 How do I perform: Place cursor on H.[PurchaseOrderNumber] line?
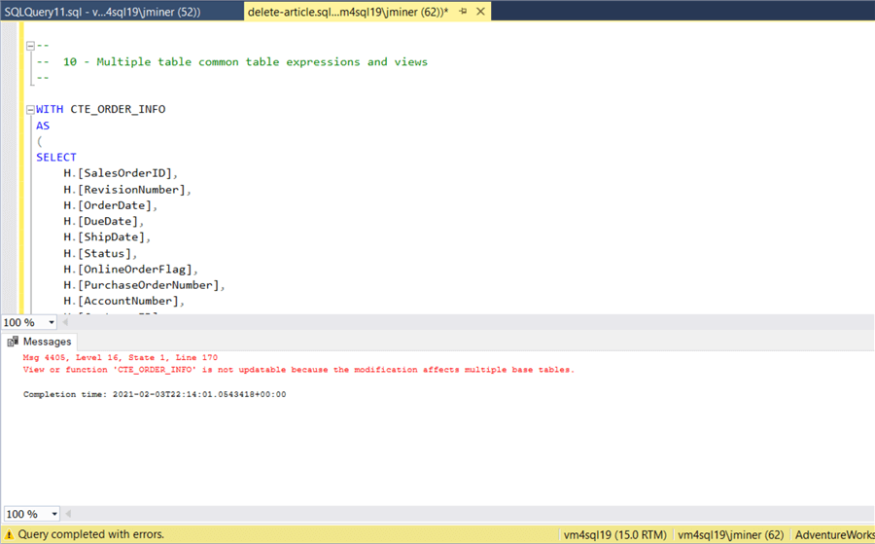pyautogui.click(x=144, y=285)
